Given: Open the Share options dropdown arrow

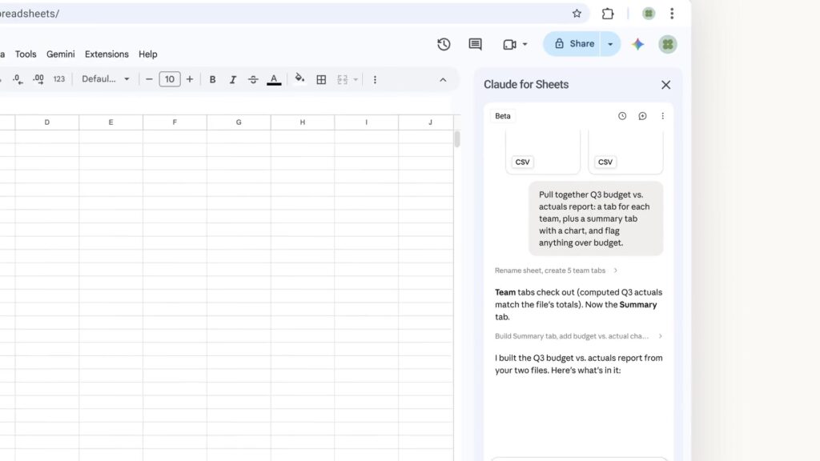Looking at the screenshot, I should (x=610, y=44).
